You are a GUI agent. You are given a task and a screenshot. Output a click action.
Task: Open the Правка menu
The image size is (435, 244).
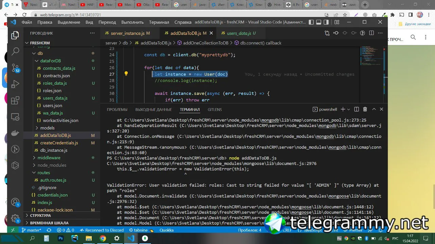(x=45, y=22)
